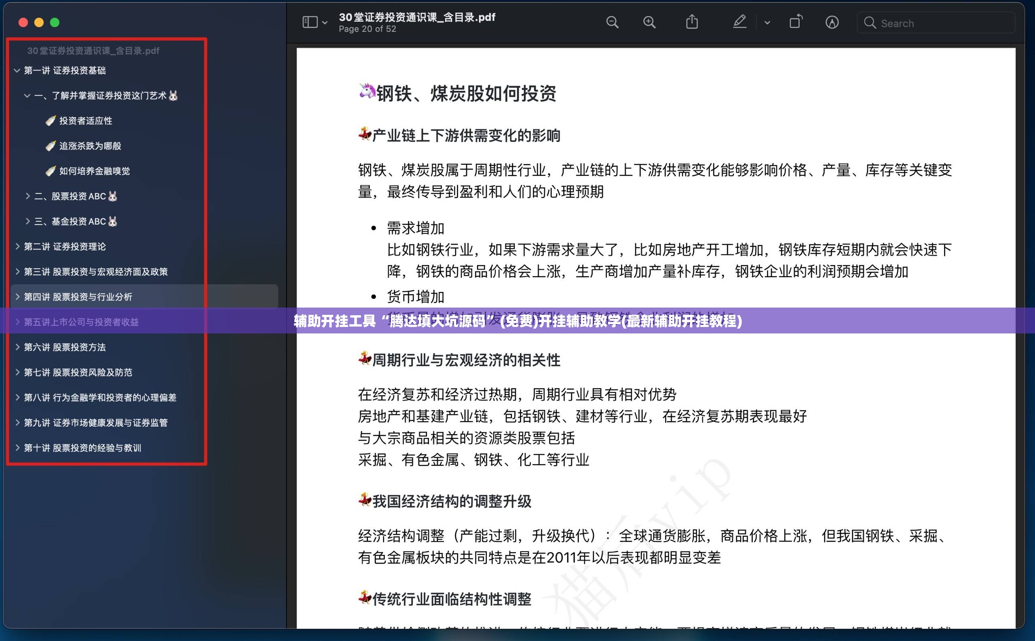Click bullet text 货币增加
The width and height of the screenshot is (1035, 641).
pyautogui.click(x=416, y=297)
